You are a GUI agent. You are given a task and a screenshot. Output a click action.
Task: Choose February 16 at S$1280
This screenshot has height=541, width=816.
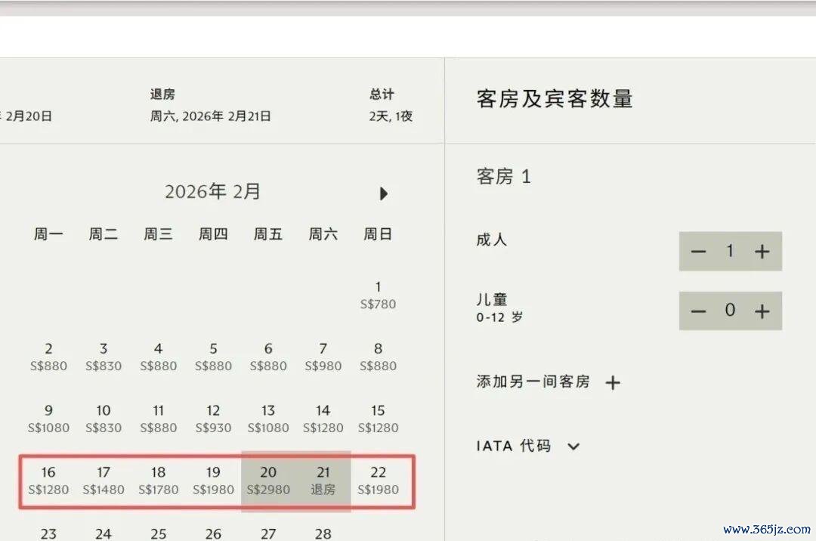pos(48,481)
